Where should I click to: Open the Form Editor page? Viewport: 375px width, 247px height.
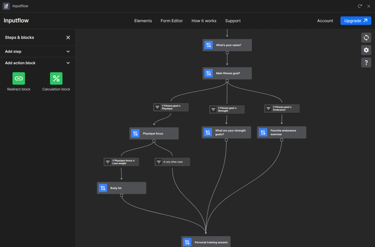tap(172, 21)
